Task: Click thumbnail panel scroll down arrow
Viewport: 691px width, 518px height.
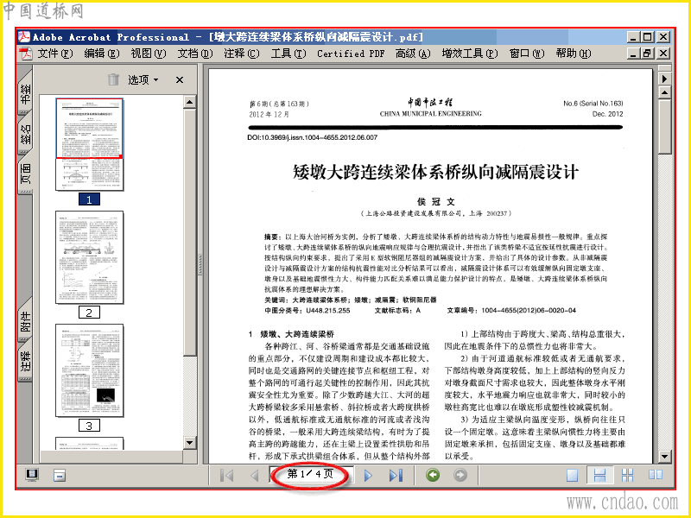Action: click(x=189, y=443)
